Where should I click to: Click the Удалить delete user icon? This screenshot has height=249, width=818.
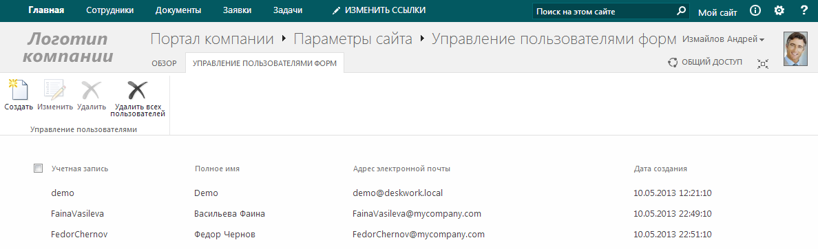pyautogui.click(x=92, y=89)
